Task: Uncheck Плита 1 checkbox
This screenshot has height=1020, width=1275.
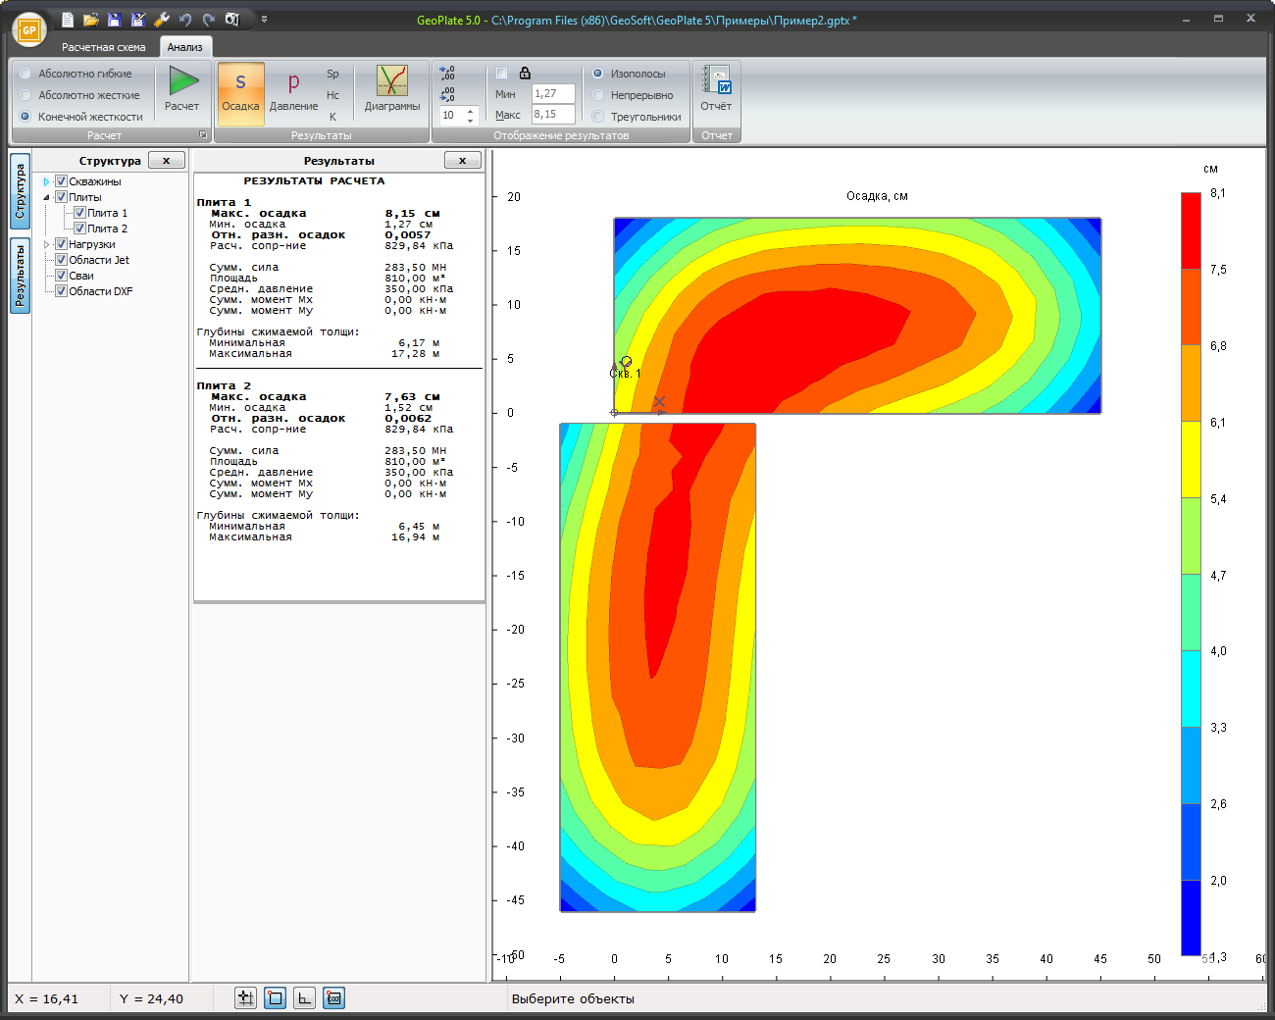Action: point(80,213)
